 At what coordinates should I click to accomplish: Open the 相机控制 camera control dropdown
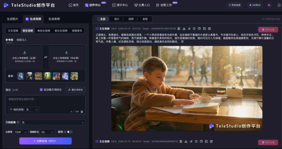coord(24,110)
